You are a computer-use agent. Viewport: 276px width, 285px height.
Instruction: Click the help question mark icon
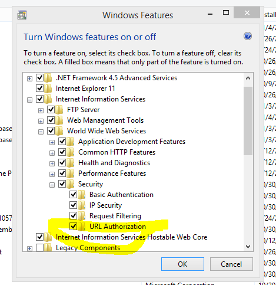point(248,36)
